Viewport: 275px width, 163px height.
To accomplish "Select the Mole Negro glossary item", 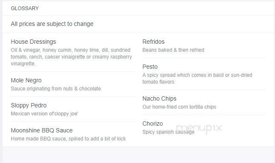I will pos(26,80).
